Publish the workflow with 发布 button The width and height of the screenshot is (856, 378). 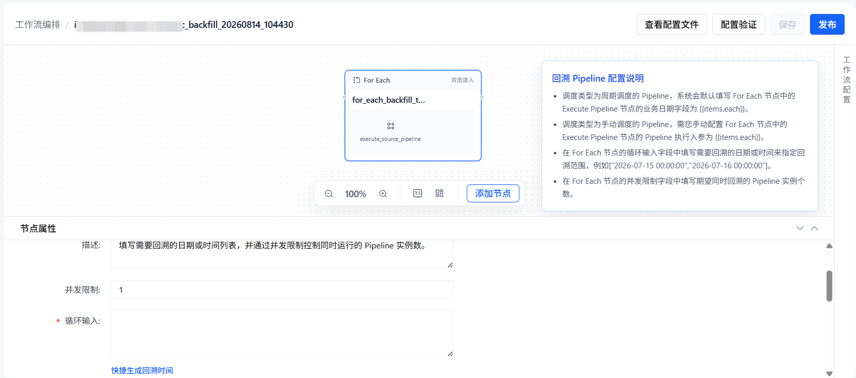pos(827,24)
